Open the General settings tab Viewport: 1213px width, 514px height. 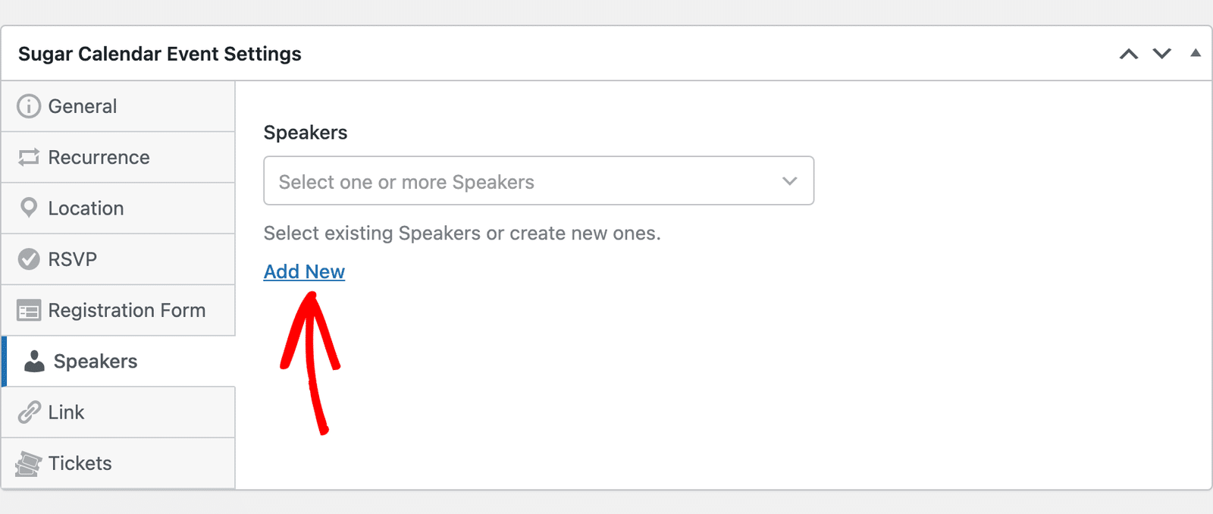(118, 106)
